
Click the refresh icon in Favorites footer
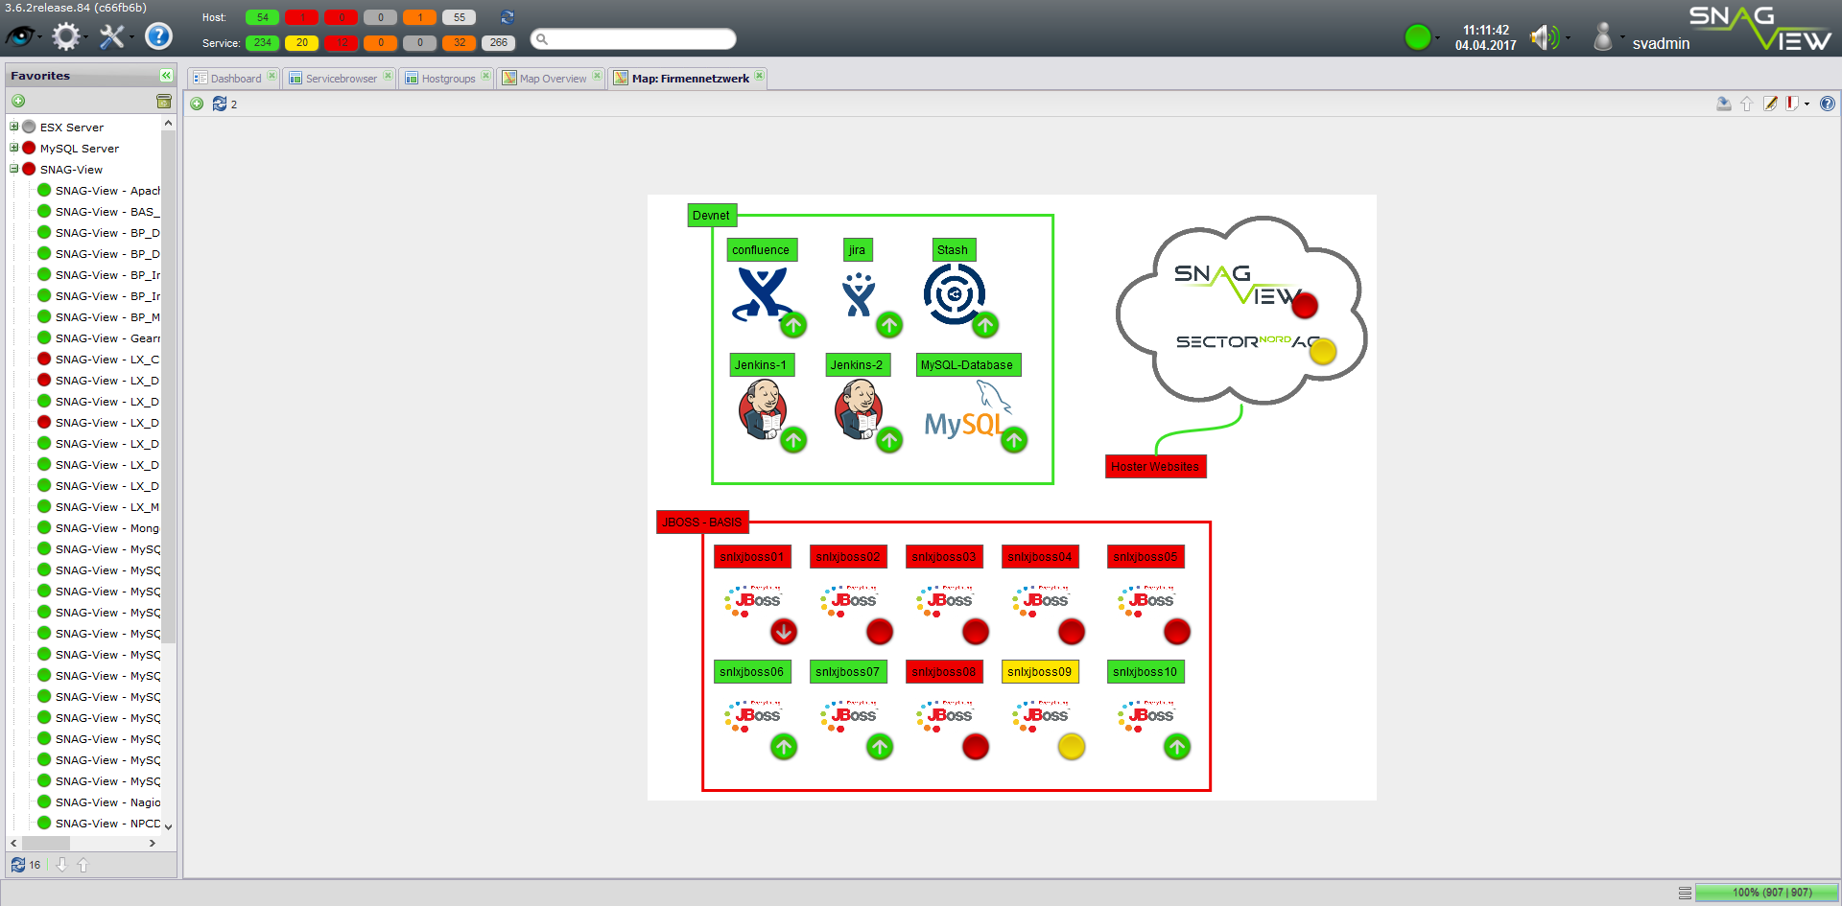pos(18,865)
